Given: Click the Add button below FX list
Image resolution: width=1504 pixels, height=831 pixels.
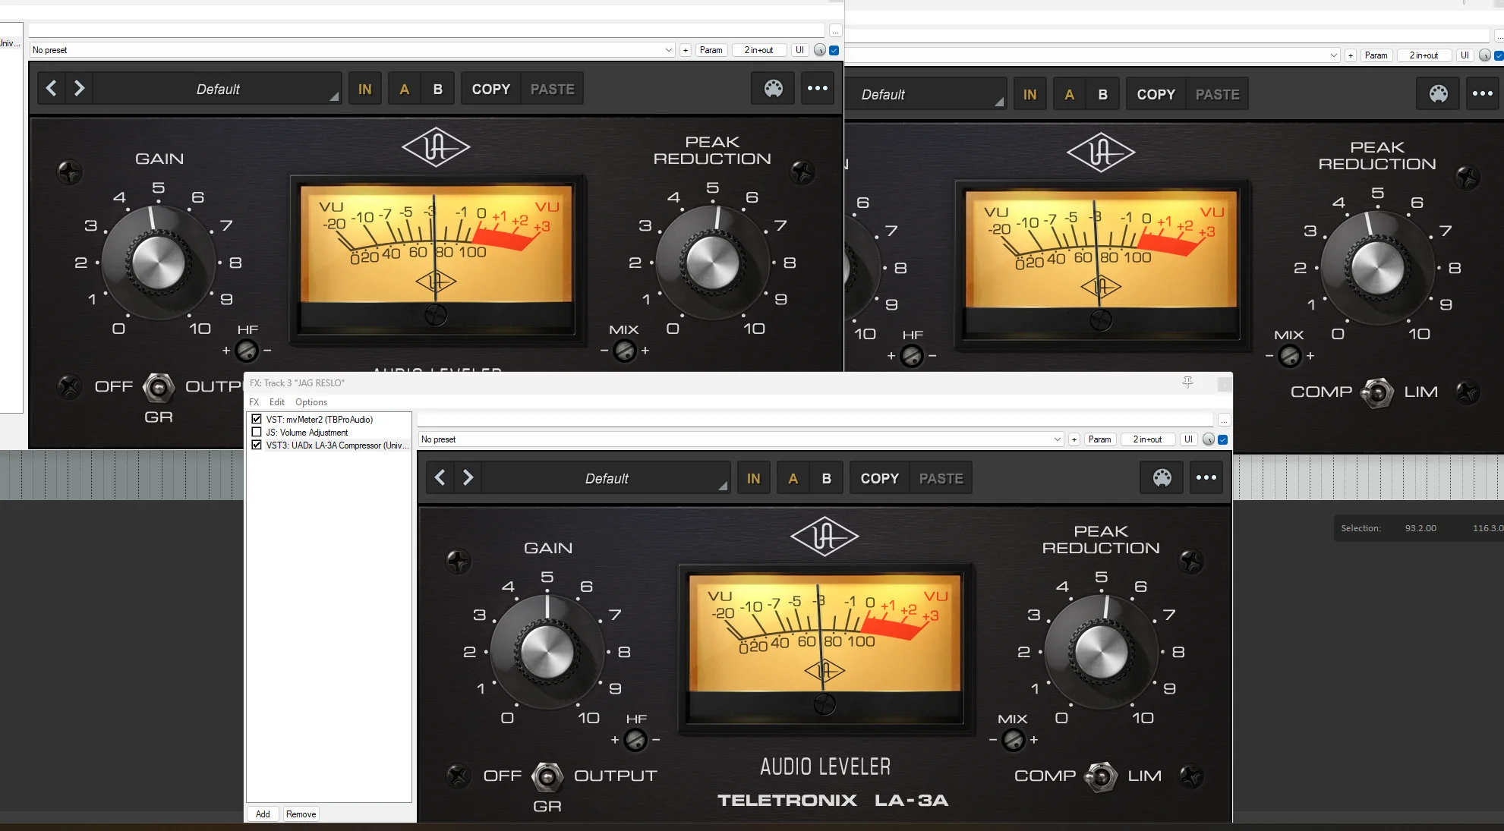Looking at the screenshot, I should 263,814.
